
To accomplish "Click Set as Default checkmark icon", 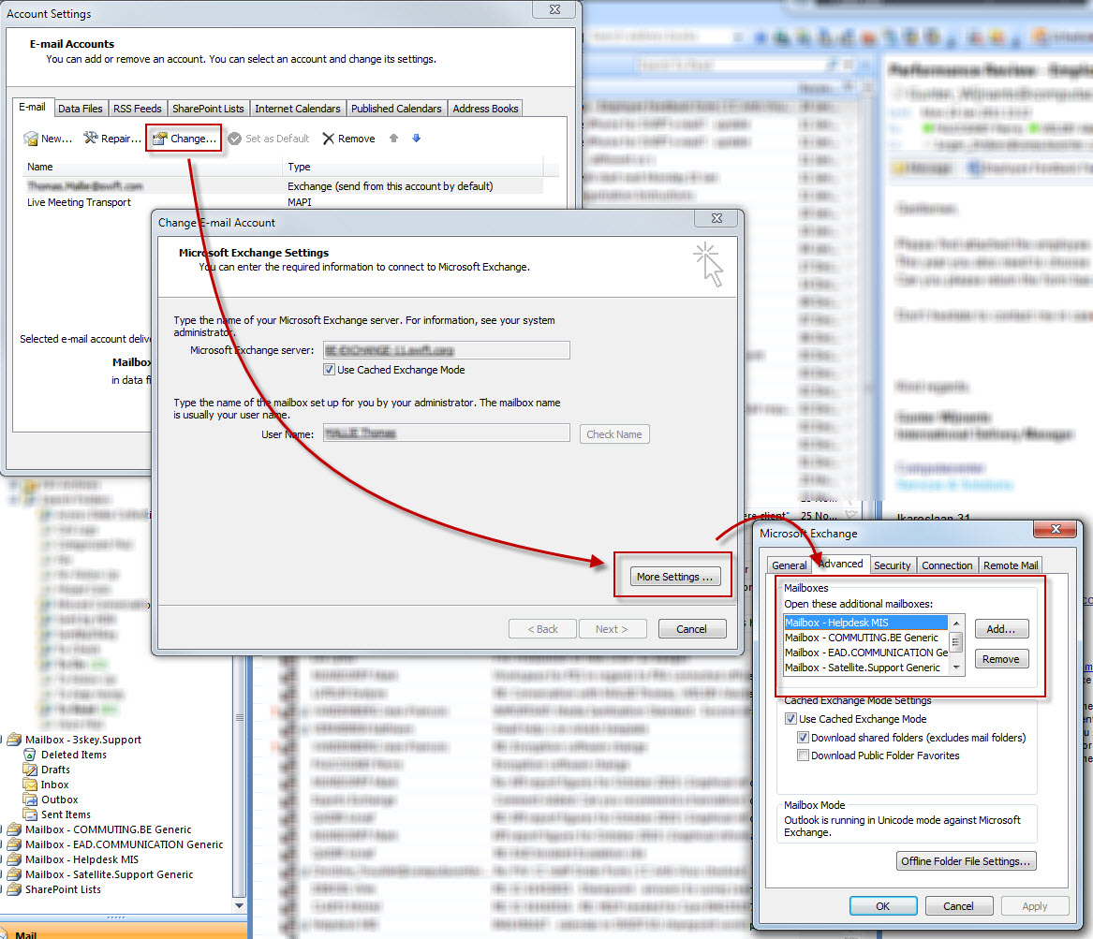I will (x=234, y=139).
